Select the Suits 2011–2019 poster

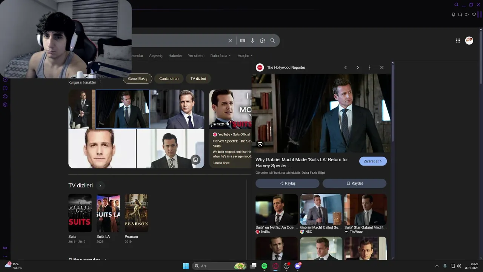click(80, 213)
